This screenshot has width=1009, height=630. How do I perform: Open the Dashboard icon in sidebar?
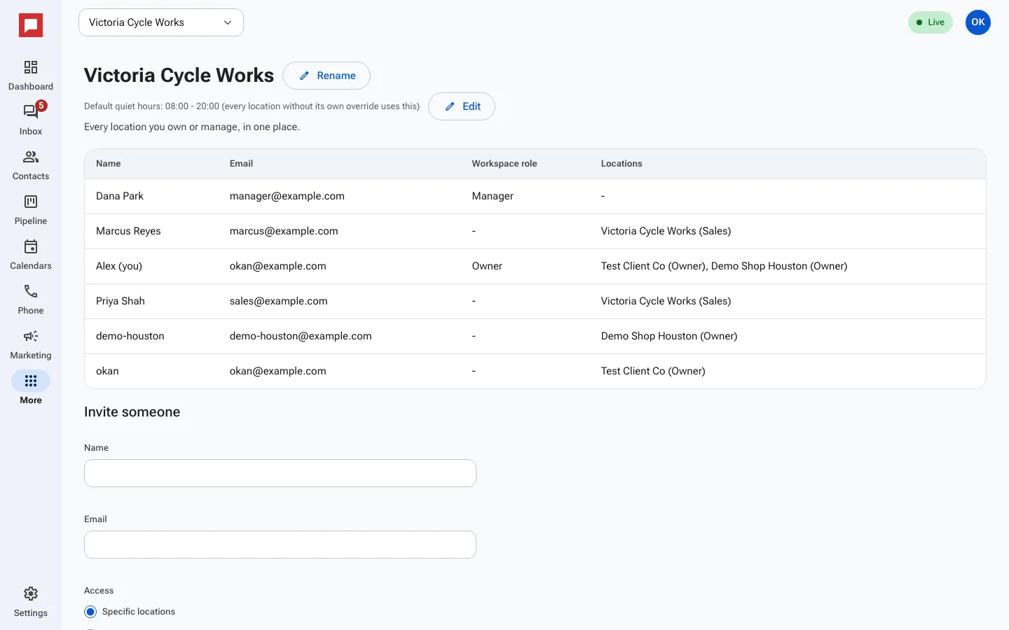pyautogui.click(x=31, y=67)
